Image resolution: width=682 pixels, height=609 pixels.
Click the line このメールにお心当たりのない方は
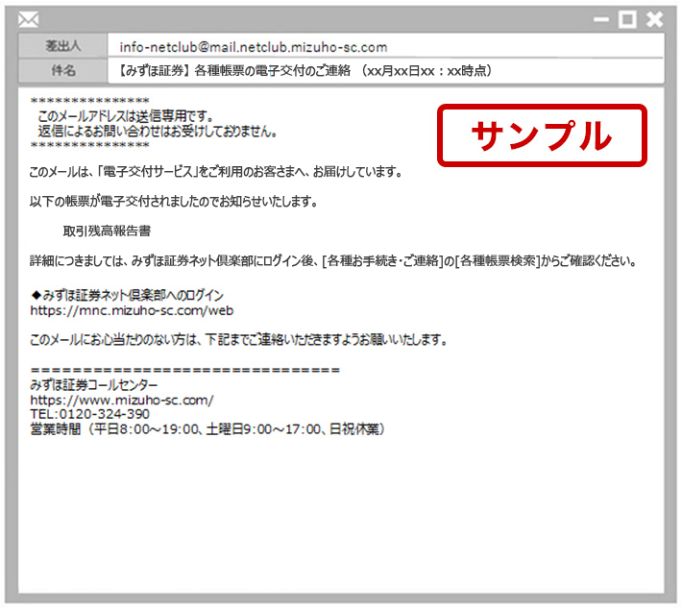[239, 340]
